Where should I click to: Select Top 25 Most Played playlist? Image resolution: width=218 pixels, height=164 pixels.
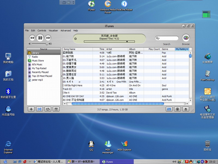tap(44, 76)
